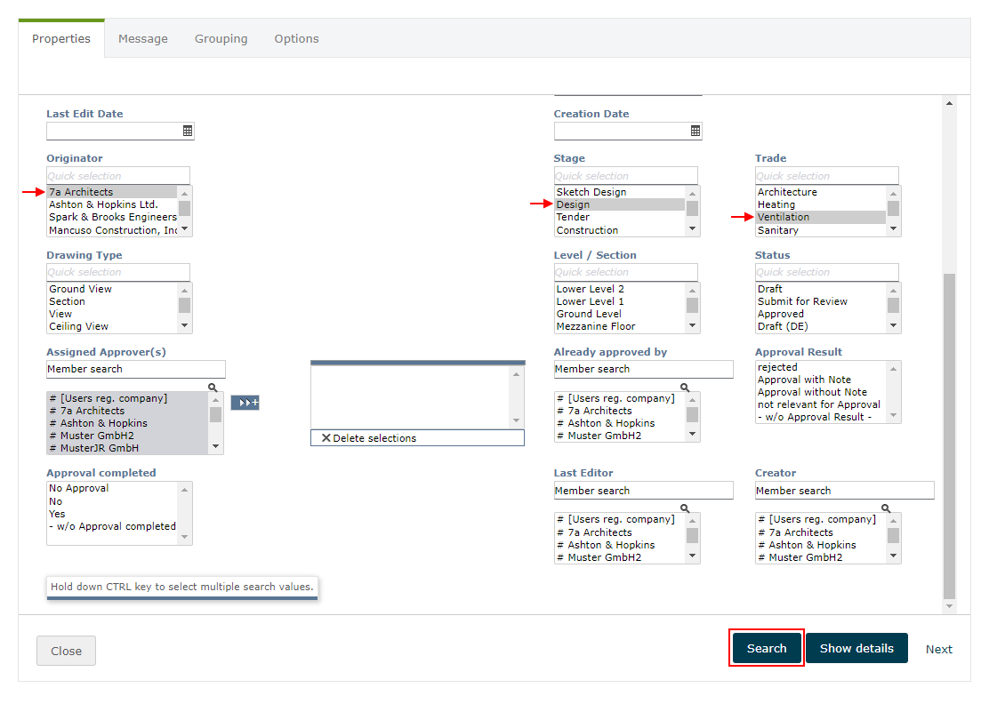Click the Show details button
The height and width of the screenshot is (704, 989).
pos(856,648)
